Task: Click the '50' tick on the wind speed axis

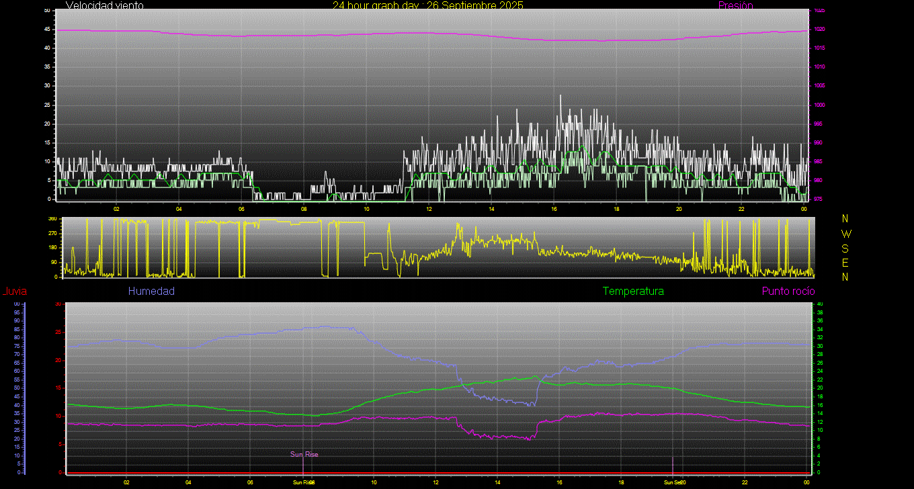Action: [x=46, y=11]
